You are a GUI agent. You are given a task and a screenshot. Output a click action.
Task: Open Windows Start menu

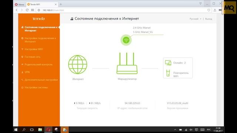tap(16, 130)
